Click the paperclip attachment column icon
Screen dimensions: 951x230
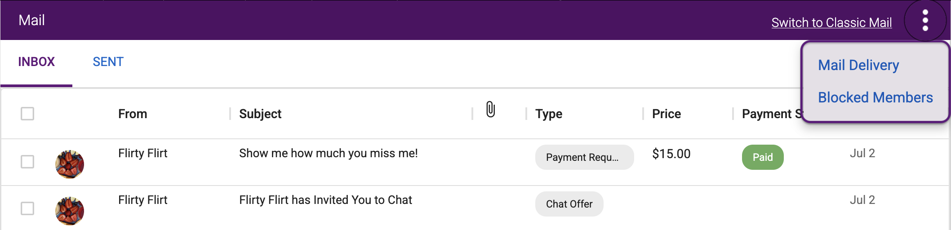click(490, 109)
